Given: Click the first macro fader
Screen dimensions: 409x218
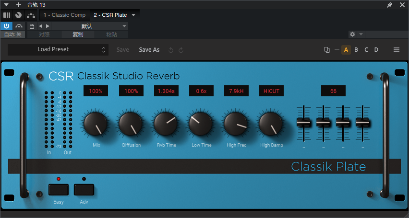Looking at the screenshot, I should point(303,122).
